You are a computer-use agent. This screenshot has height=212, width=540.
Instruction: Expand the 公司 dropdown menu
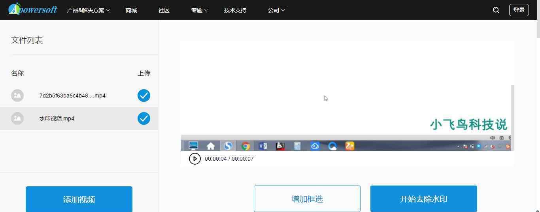click(276, 10)
